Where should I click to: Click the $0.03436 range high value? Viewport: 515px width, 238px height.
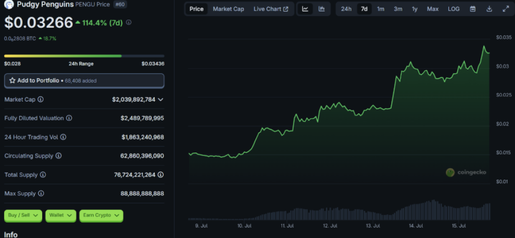(153, 64)
